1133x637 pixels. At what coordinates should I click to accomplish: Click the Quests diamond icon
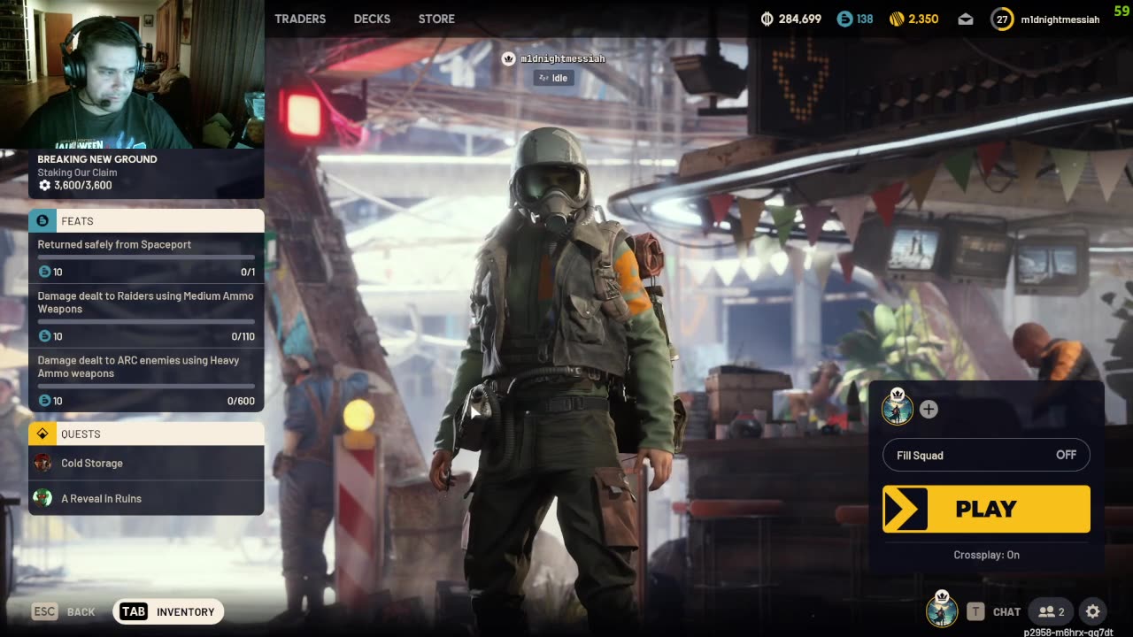42,434
